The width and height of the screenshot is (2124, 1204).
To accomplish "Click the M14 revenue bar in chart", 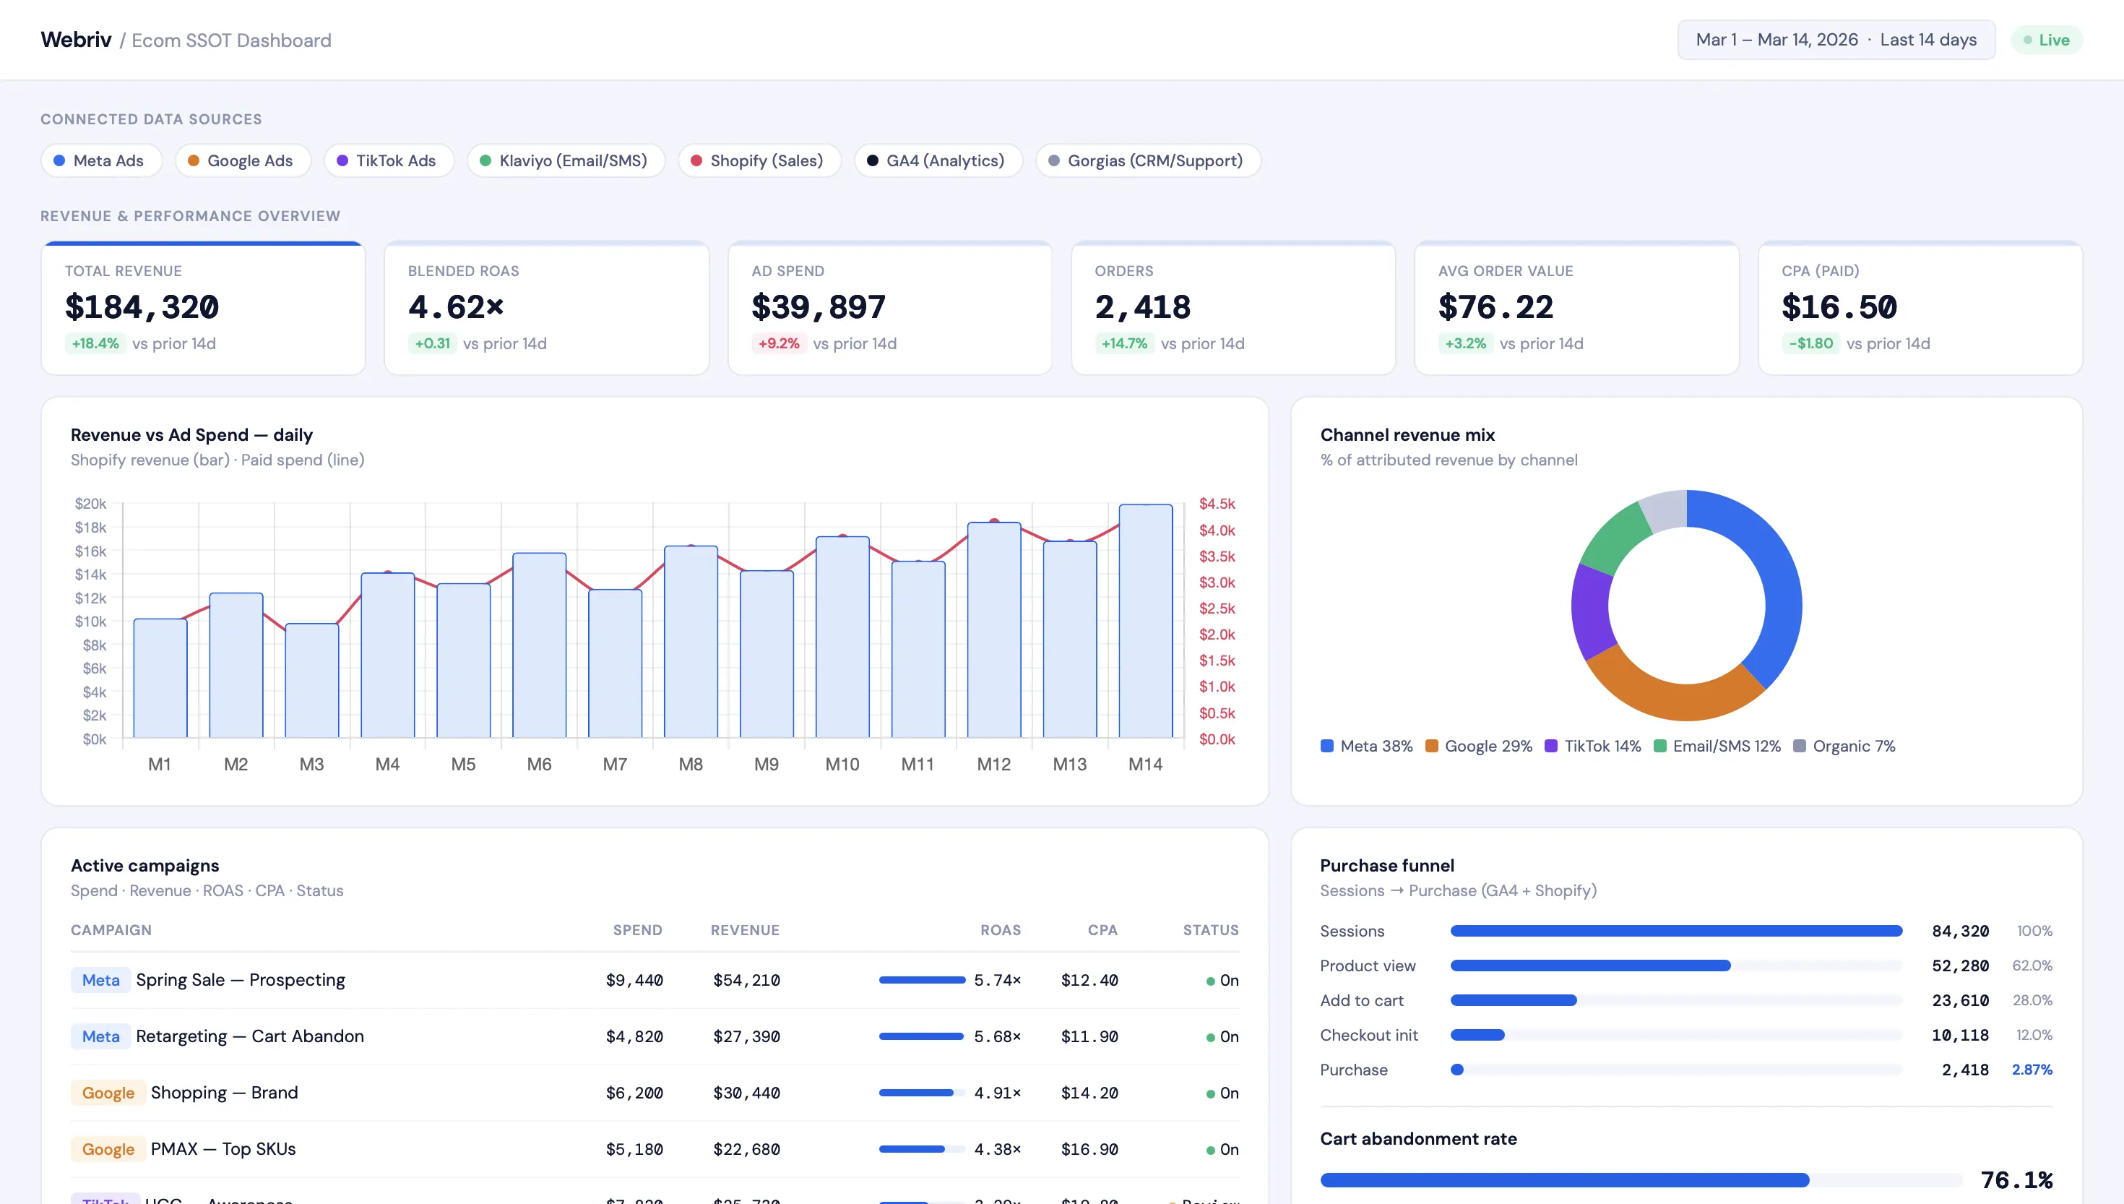I will [1146, 620].
